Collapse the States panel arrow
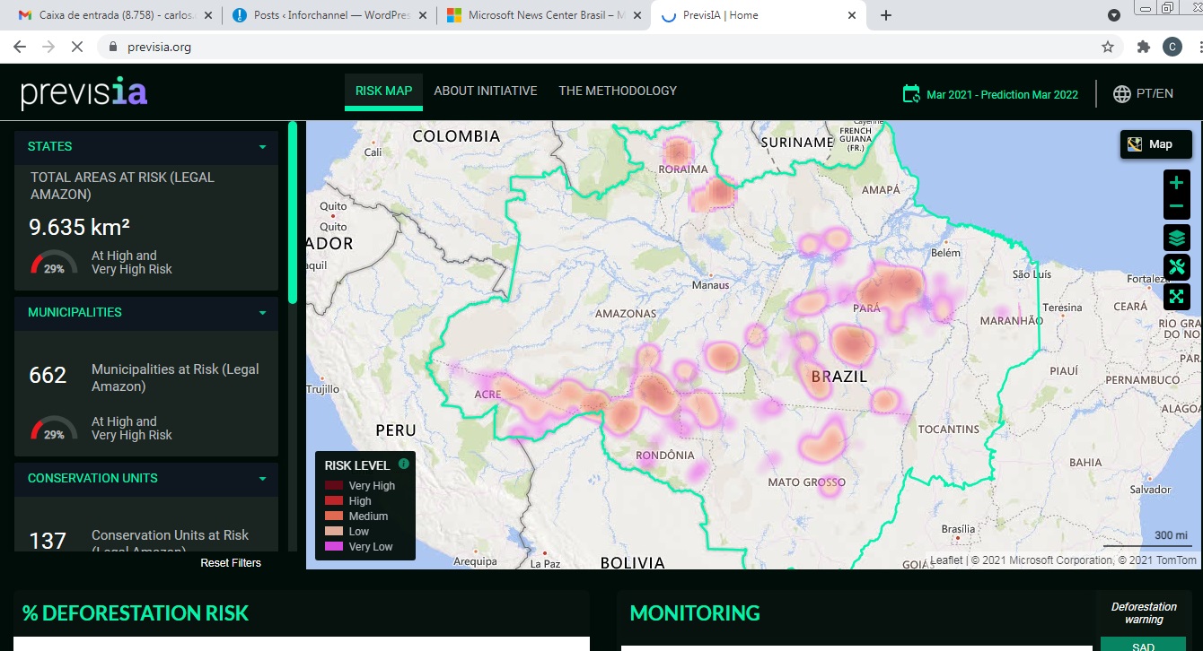 coord(262,146)
